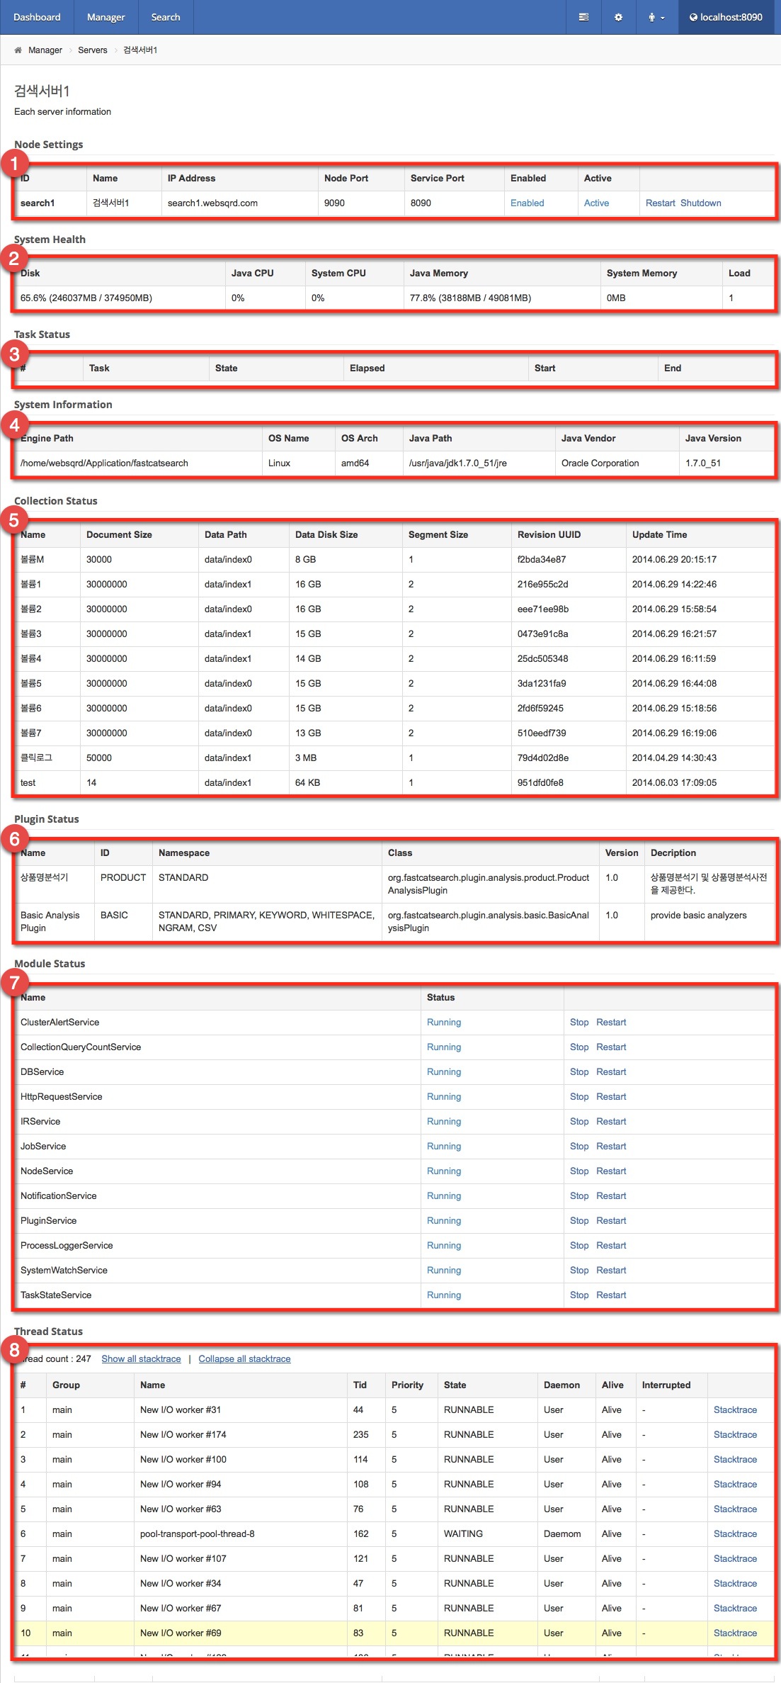Restart the ClusterAlertService module
Image resolution: width=781 pixels, height=1683 pixels.
(x=611, y=1023)
